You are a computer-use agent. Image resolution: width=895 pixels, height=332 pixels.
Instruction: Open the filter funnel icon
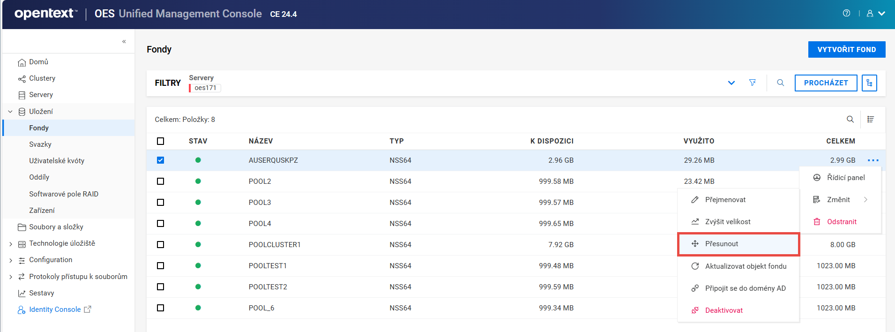click(752, 83)
